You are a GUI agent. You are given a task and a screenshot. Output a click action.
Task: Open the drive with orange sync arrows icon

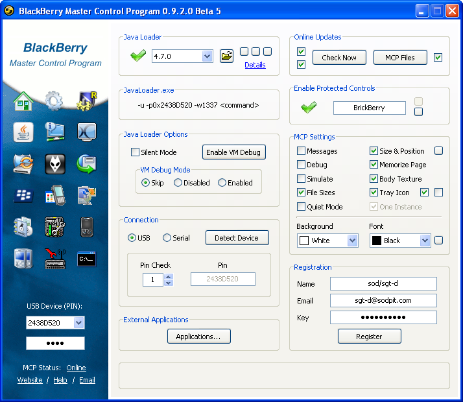point(23,164)
